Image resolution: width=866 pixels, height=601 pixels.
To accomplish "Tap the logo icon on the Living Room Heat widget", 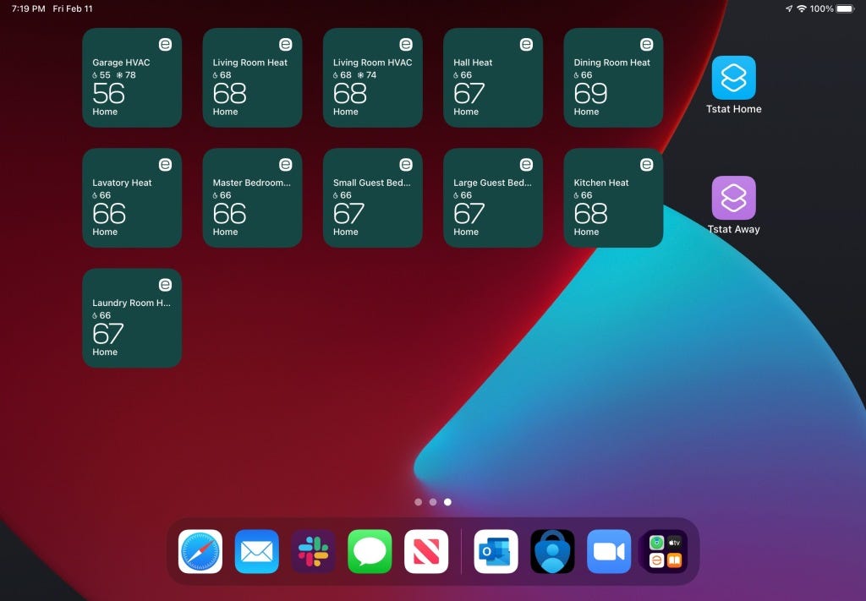I will 286,44.
